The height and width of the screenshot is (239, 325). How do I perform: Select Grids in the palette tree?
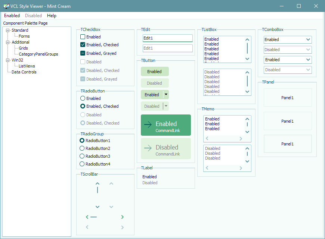23,48
